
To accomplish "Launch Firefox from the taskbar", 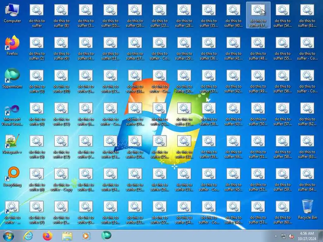I will 48,236.
